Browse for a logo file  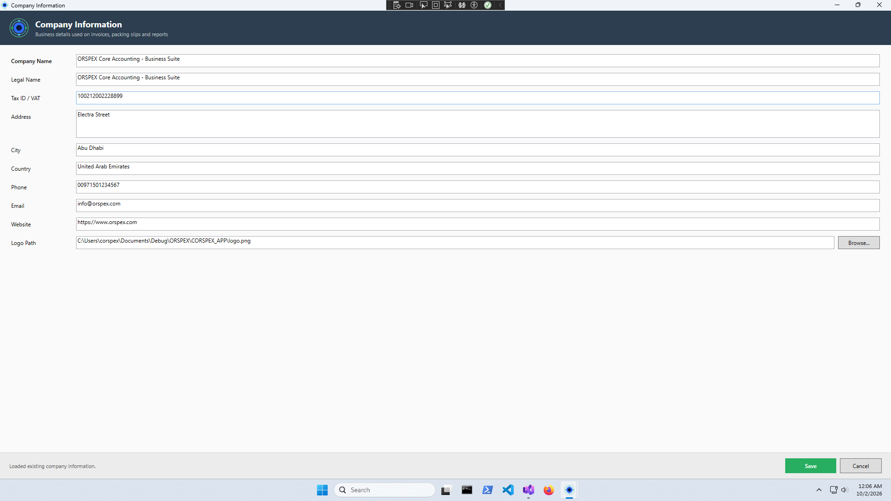859,243
